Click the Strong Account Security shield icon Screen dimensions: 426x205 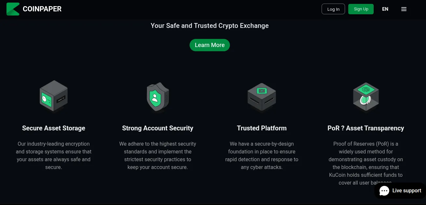[158, 97]
